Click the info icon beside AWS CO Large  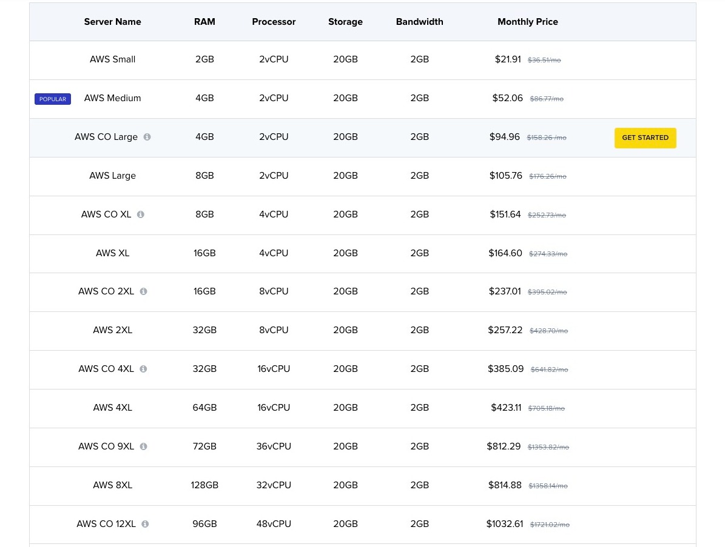[x=147, y=137]
